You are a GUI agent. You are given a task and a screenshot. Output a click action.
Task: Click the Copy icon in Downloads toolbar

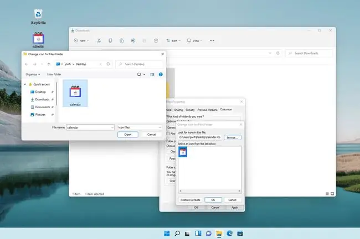[110, 41]
